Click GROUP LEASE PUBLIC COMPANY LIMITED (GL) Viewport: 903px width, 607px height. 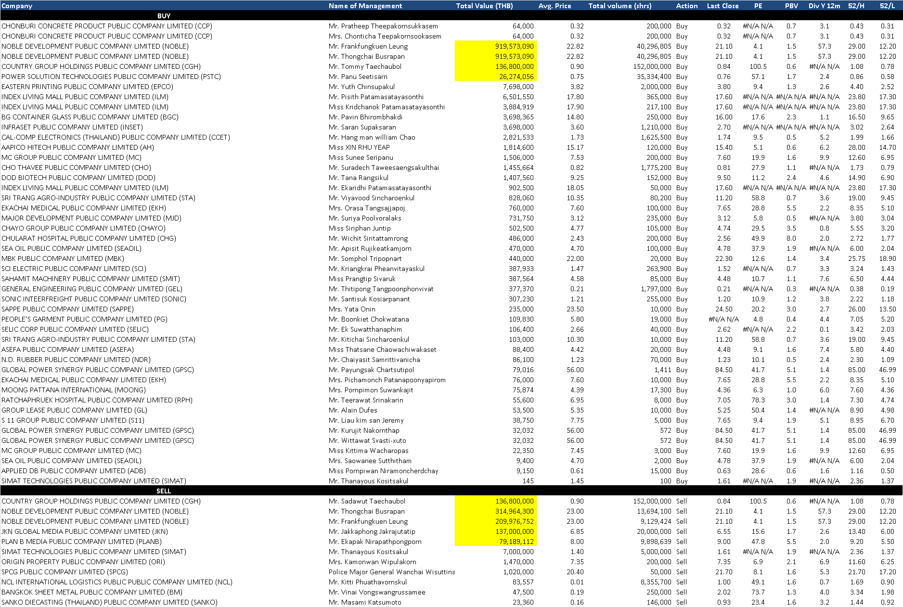(74, 410)
